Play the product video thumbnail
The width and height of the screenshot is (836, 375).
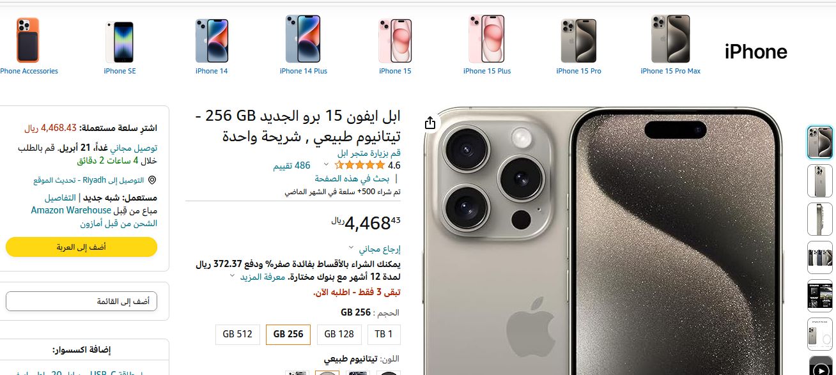pos(820,367)
